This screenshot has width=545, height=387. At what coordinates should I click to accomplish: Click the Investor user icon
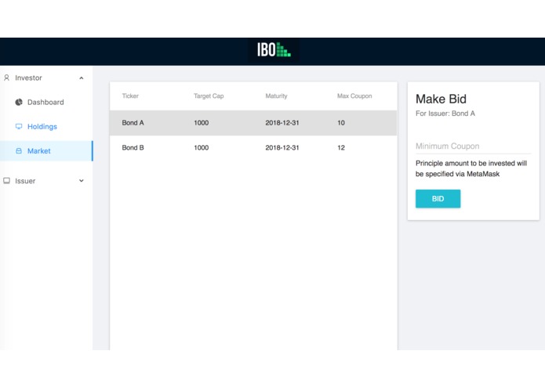[6, 78]
